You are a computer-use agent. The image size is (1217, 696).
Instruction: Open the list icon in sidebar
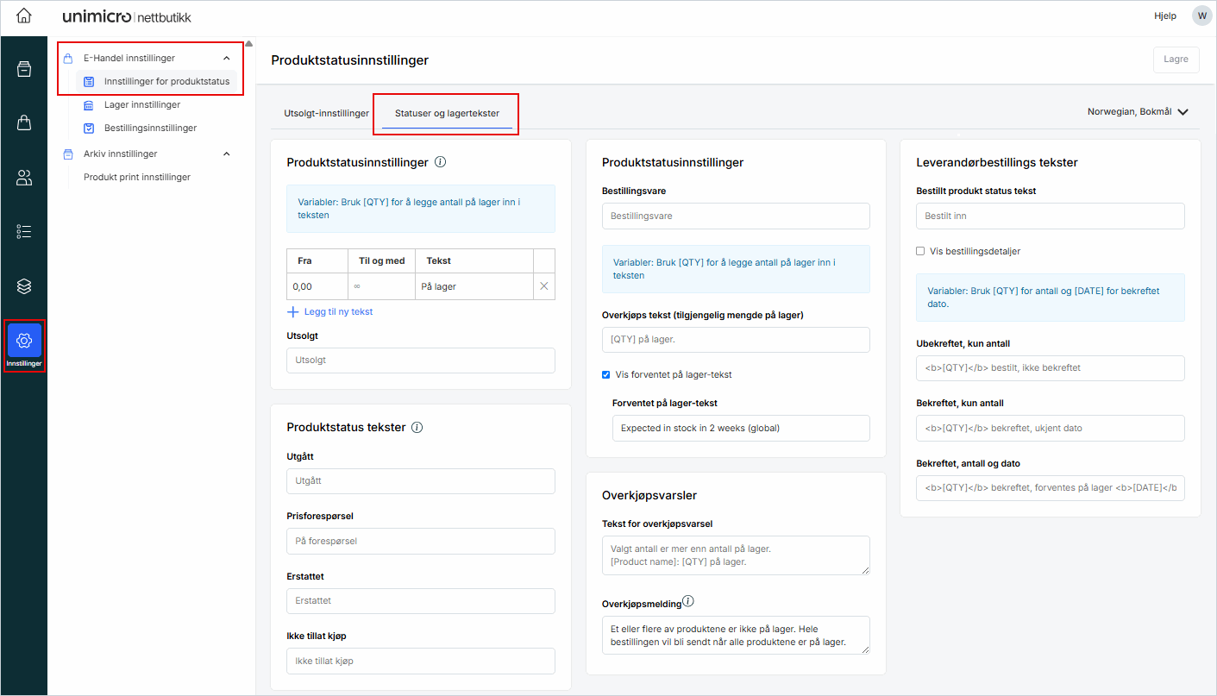[24, 231]
